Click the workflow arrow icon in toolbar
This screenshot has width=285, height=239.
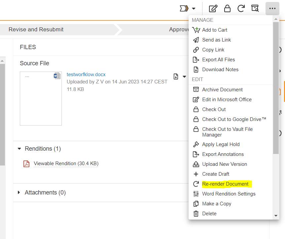click(x=184, y=9)
